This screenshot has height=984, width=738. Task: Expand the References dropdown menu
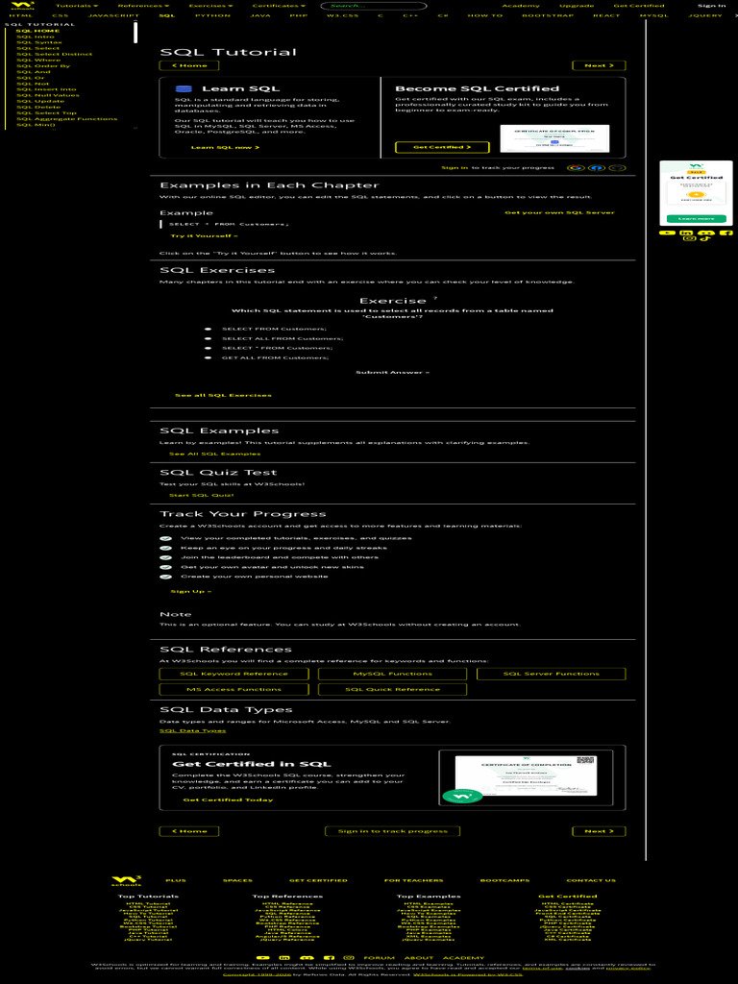(143, 6)
